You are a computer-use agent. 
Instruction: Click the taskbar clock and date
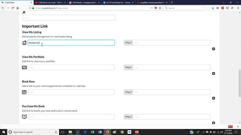228,132
